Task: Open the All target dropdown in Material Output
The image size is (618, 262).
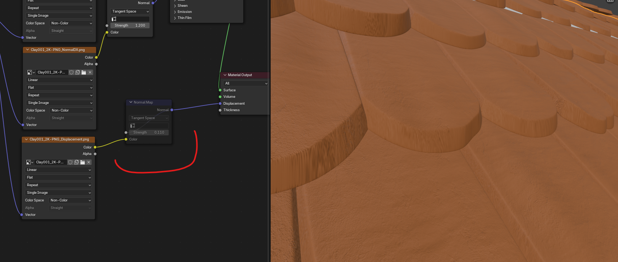Action: pyautogui.click(x=246, y=83)
